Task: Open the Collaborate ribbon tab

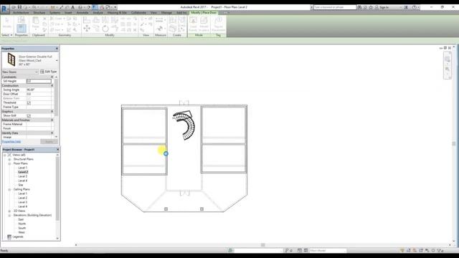Action: pos(138,13)
